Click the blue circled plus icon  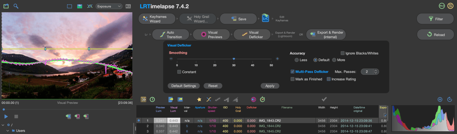tap(440, 99)
